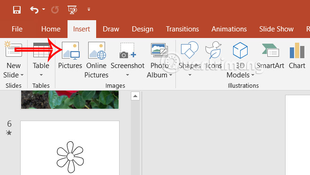310x175 pixels.
Task: Switch to the Transitions tab
Action: pos(182,29)
